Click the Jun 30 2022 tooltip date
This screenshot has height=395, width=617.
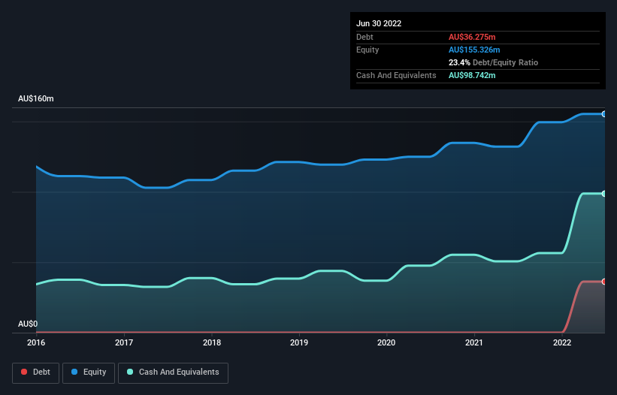tap(379, 23)
